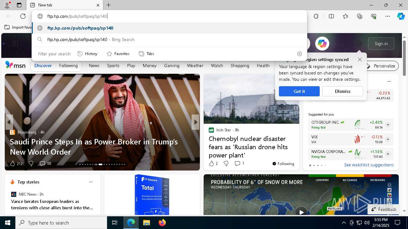
Task: Click the Personalize button
Action: pyautogui.click(x=381, y=66)
